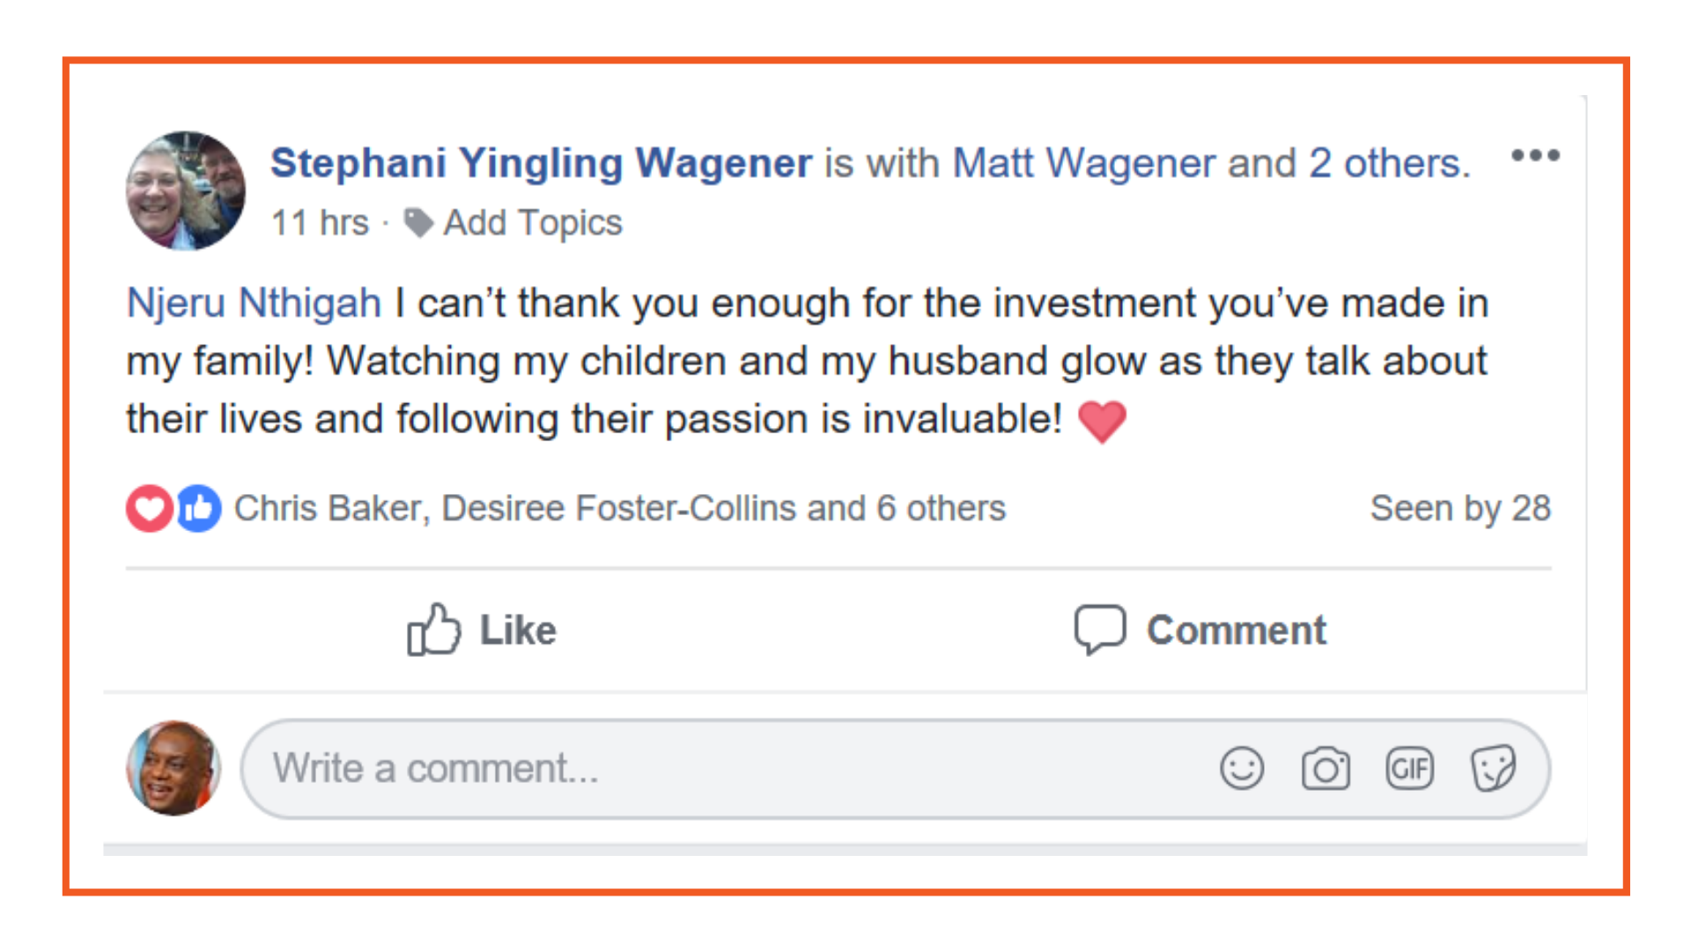Screen dimensions: 1691x951
Task: Open Stephani Yingling Wagener's profile link
Action: 541,163
